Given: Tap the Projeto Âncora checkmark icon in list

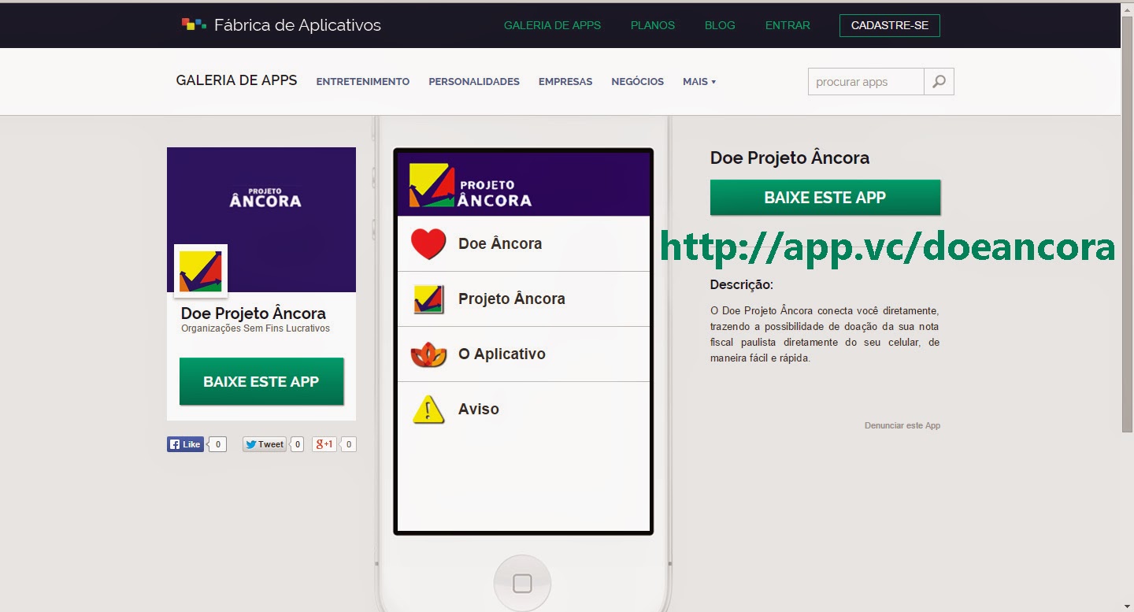Looking at the screenshot, I should (428, 299).
